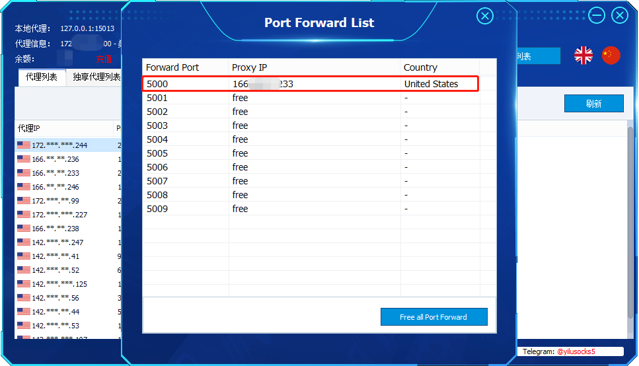The width and height of the screenshot is (639, 366).
Task: Switch to the 独享代理列表 tab
Action: click(x=96, y=77)
